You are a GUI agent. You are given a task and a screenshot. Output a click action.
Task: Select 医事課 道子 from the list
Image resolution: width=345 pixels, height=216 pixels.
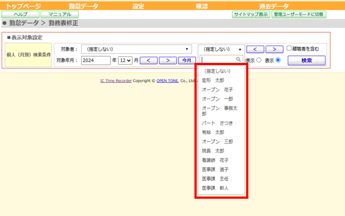coord(221,169)
